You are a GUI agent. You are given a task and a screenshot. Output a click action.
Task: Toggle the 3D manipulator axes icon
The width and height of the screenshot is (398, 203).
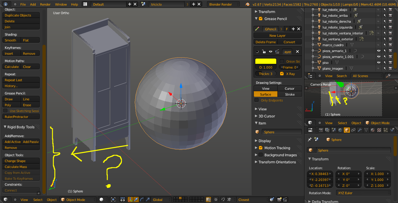tap(130, 199)
